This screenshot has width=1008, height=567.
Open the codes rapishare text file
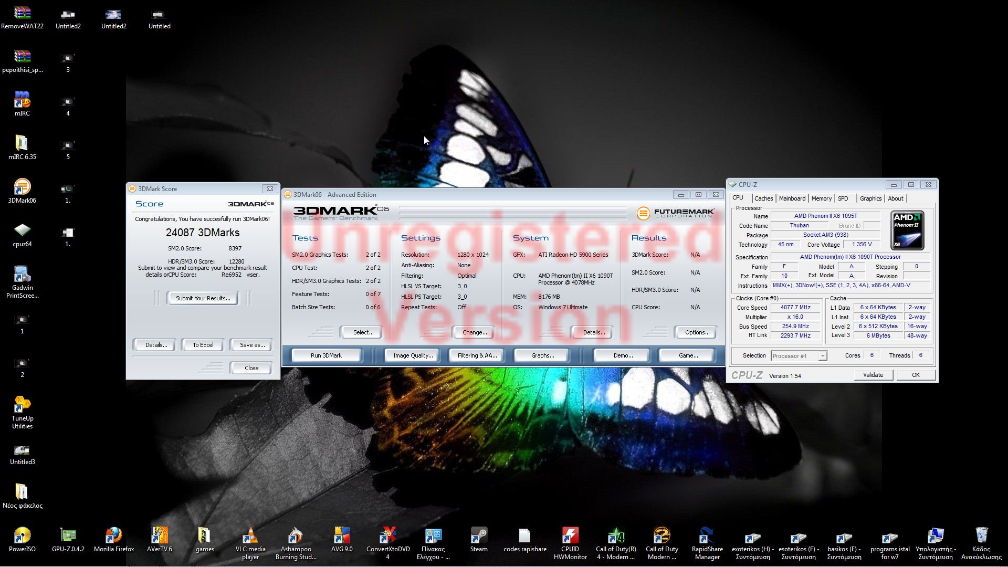click(524, 540)
